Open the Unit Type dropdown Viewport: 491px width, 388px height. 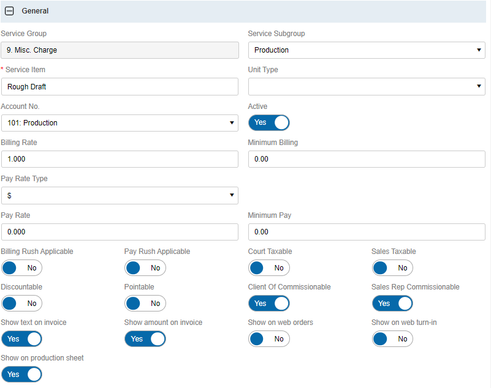[x=366, y=86]
